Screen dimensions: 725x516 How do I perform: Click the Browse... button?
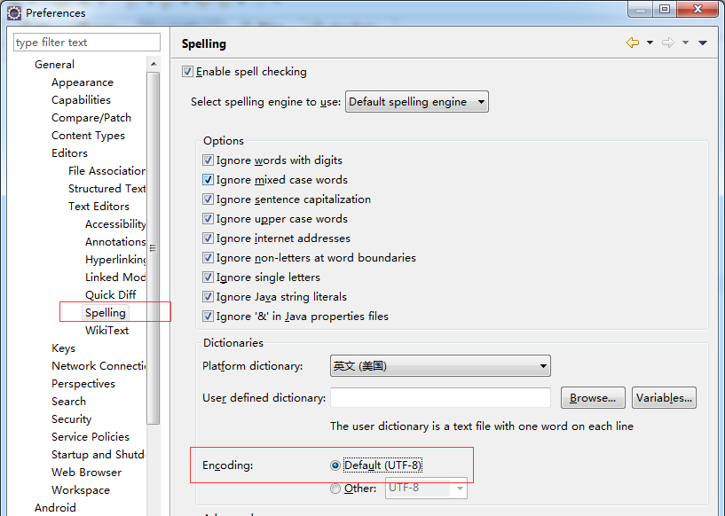coord(593,398)
